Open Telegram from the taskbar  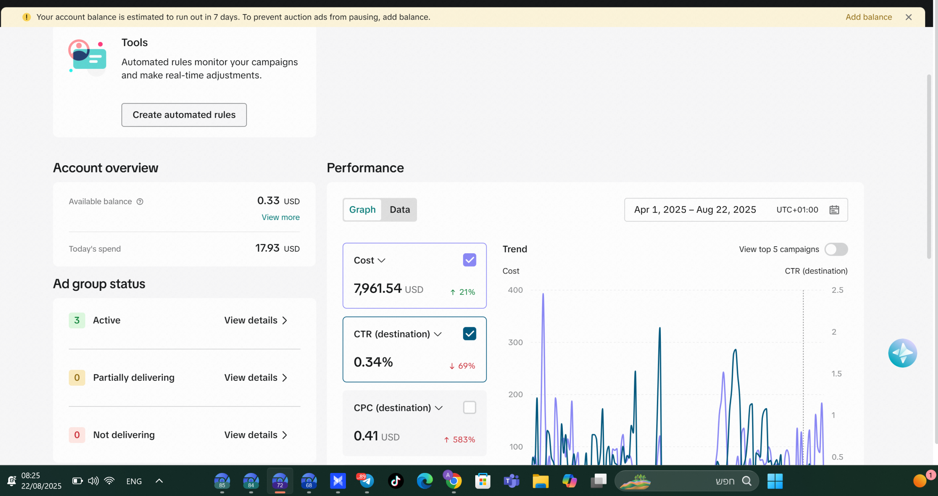[366, 481]
